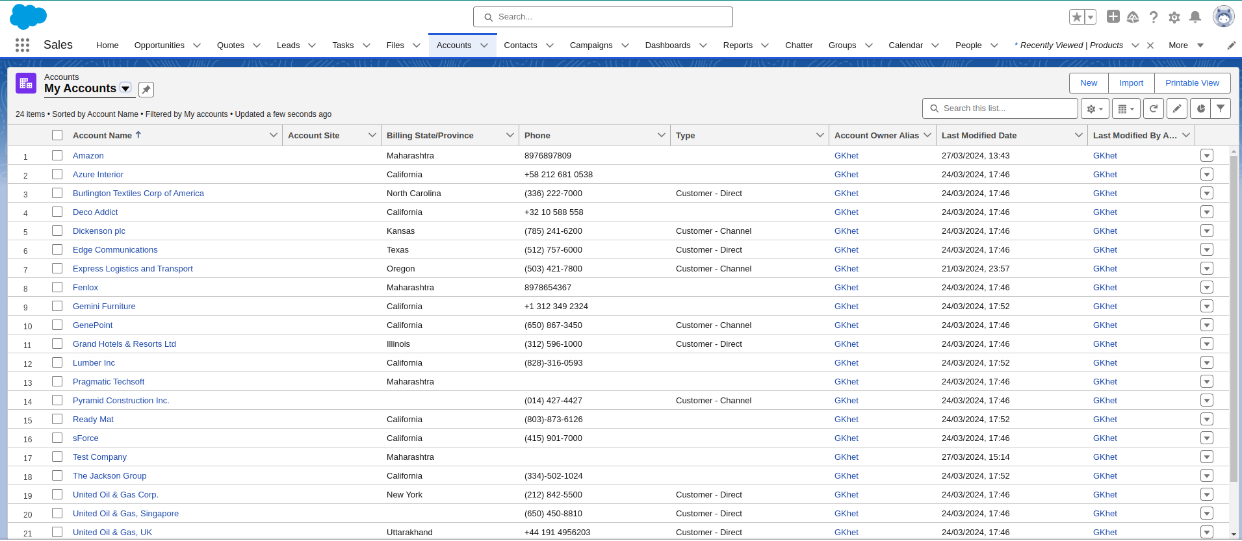Click the global Search field
This screenshot has width=1242, height=541.
point(603,17)
